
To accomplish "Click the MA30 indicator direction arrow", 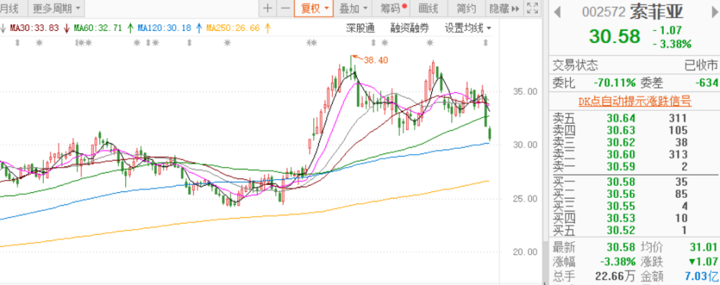I will click(66, 28).
